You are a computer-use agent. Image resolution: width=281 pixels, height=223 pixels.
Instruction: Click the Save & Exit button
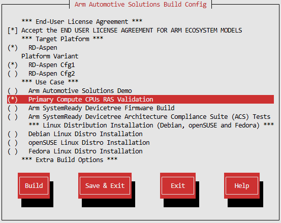pyautogui.click(x=105, y=185)
